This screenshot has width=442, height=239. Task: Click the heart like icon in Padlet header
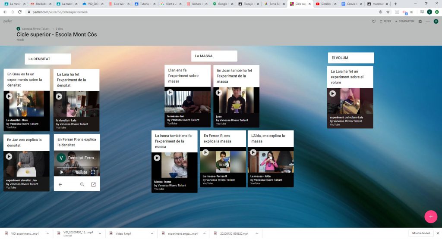pyautogui.click(x=374, y=21)
